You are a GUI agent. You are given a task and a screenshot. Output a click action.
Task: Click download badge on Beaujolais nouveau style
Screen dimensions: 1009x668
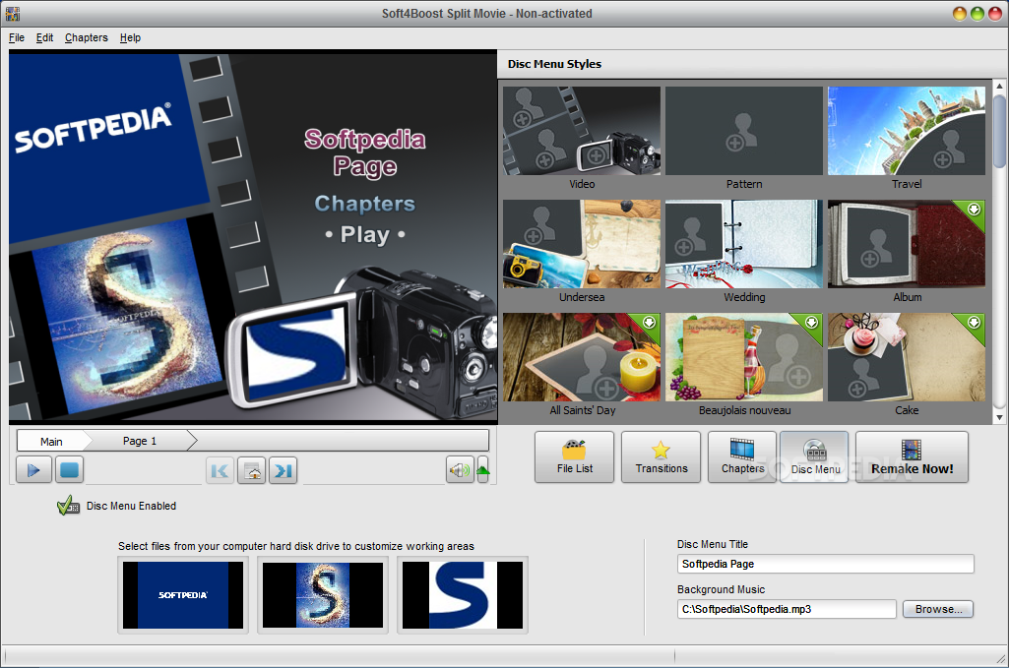pyautogui.click(x=811, y=323)
